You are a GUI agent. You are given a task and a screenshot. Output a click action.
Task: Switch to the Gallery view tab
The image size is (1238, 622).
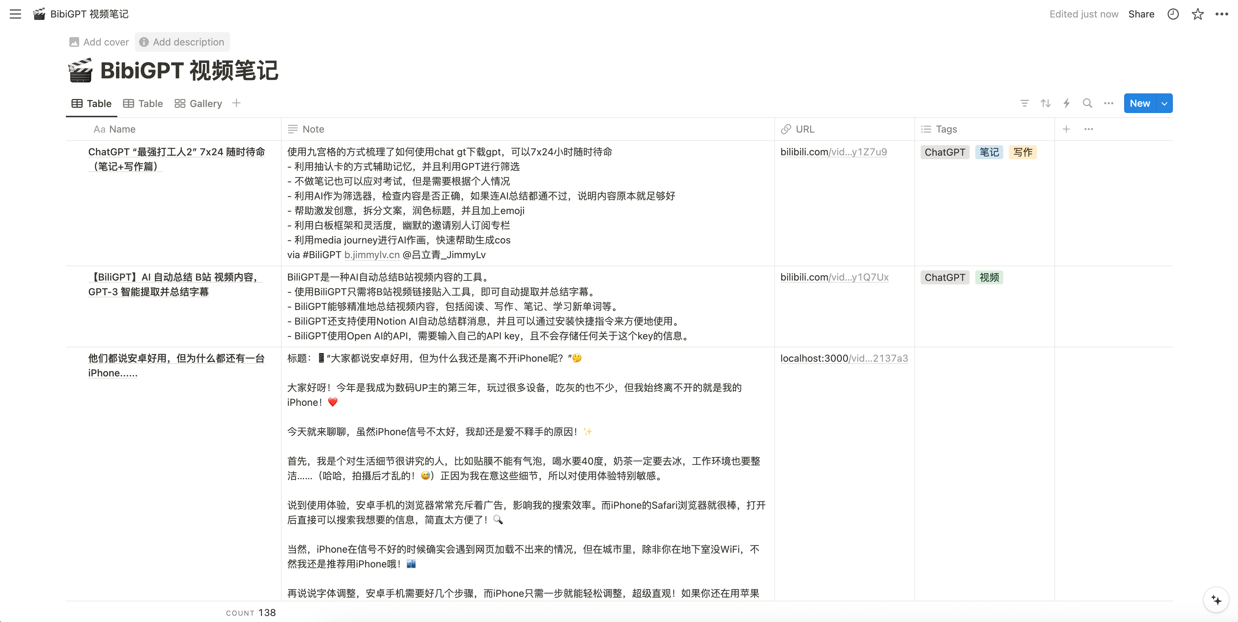pyautogui.click(x=199, y=104)
